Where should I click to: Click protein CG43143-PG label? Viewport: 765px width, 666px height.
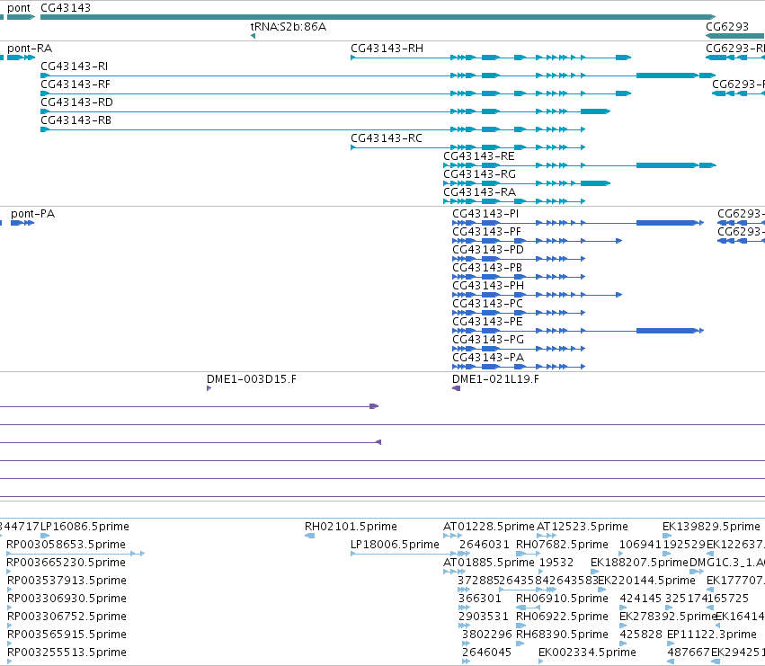click(x=488, y=340)
